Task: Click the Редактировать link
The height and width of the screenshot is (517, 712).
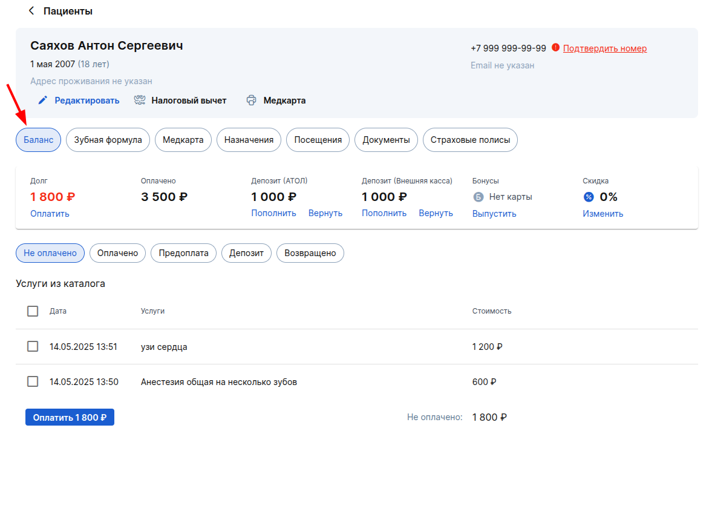Action: tap(87, 100)
